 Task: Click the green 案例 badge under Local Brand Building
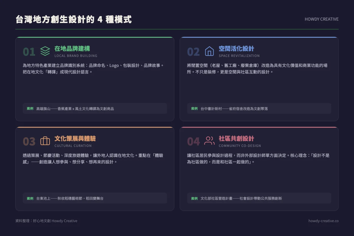29,109
